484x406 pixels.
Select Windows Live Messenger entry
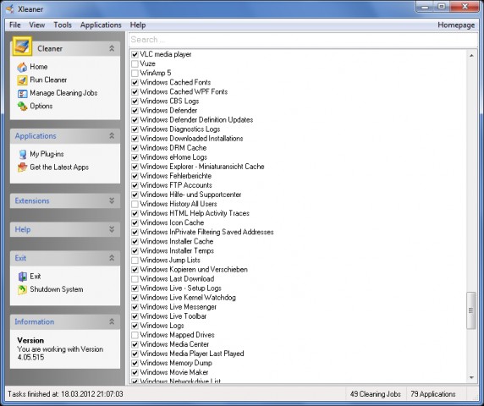tap(178, 307)
